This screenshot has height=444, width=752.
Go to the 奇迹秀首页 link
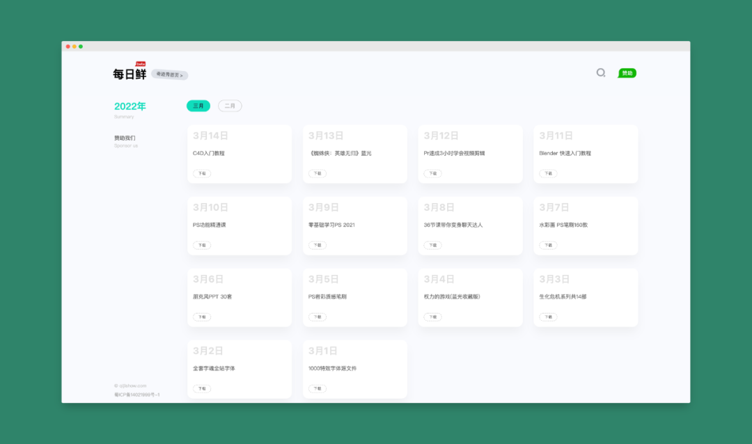pos(170,74)
